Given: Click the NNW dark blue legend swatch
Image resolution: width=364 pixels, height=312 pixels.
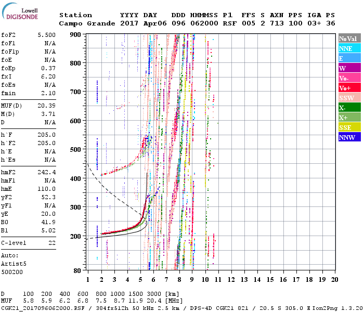Looking at the screenshot, I should tap(349, 137).
